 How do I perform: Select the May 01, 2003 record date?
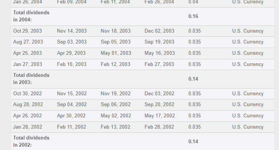click(116, 53)
